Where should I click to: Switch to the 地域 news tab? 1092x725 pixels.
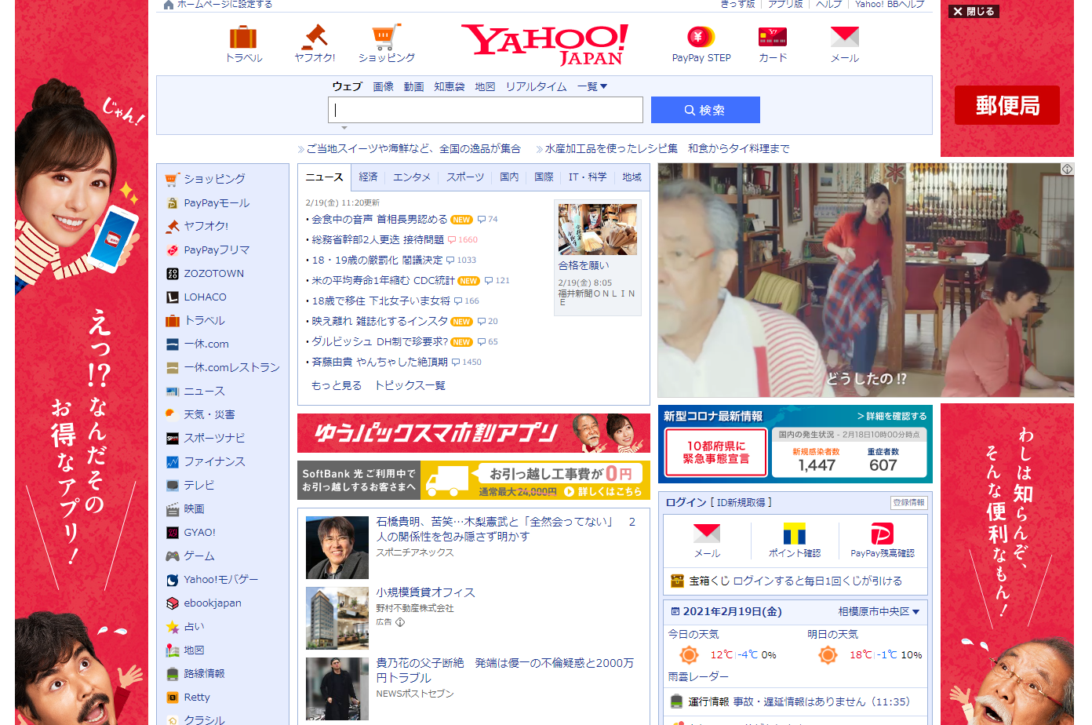[x=632, y=177]
